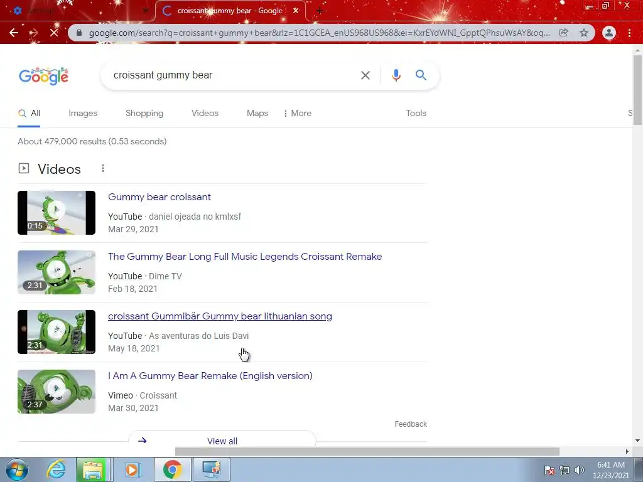Viewport: 643px width, 482px height.
Task: Open Chrome three-dot menu
Action: pos(629,33)
